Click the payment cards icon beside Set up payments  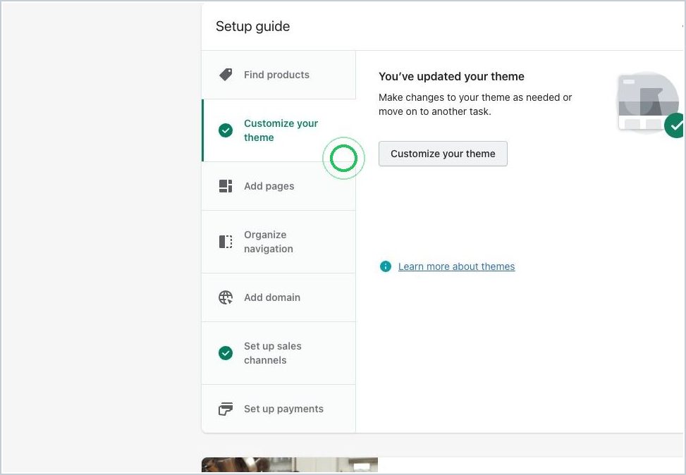[226, 409]
